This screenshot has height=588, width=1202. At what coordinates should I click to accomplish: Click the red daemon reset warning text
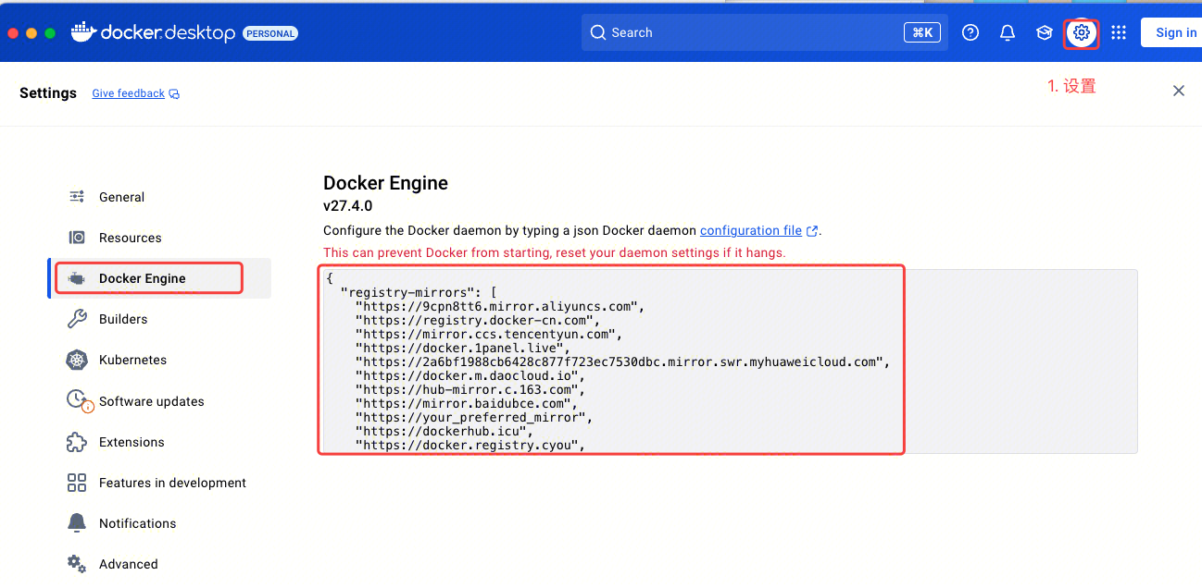click(x=554, y=252)
